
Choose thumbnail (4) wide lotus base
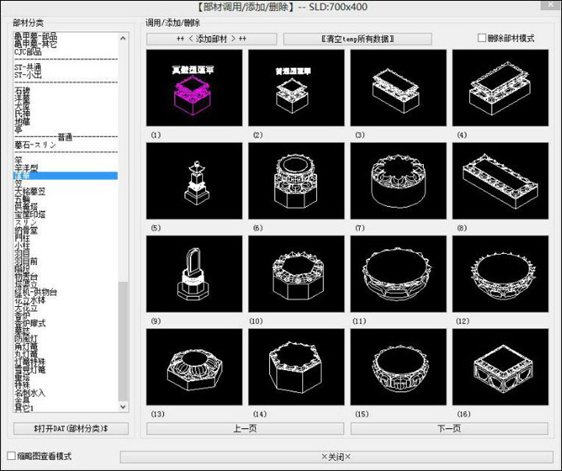tap(500, 88)
